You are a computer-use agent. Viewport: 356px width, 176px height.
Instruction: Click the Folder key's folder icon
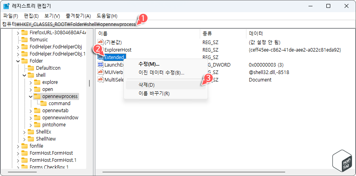point(25,61)
